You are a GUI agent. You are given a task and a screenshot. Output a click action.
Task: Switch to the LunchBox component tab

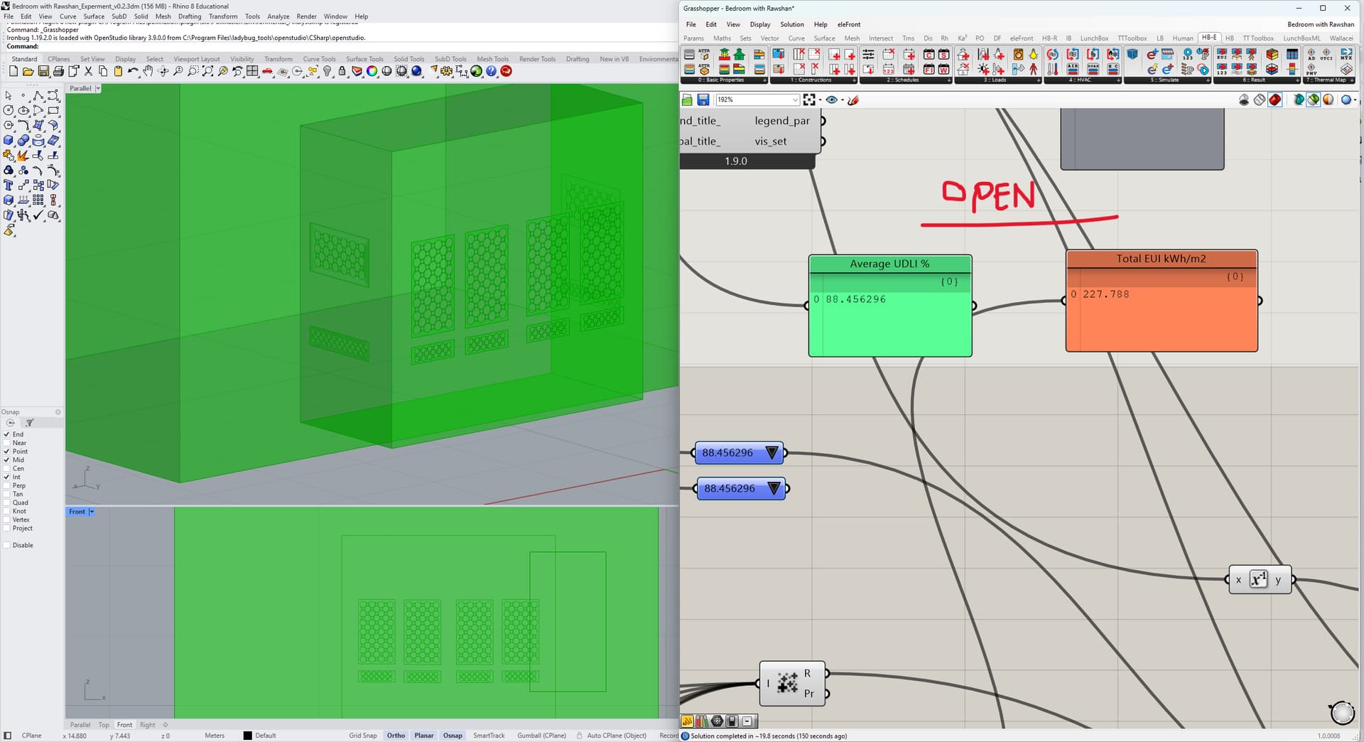point(1093,38)
